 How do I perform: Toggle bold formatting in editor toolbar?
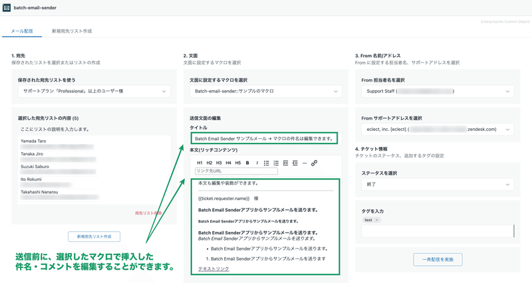pos(247,163)
